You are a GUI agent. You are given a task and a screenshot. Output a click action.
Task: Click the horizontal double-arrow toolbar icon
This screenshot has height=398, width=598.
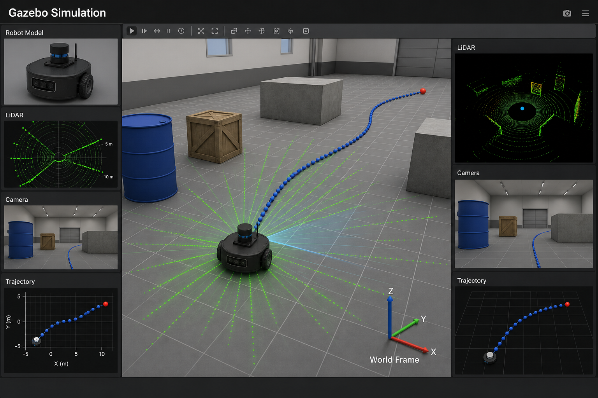point(157,31)
